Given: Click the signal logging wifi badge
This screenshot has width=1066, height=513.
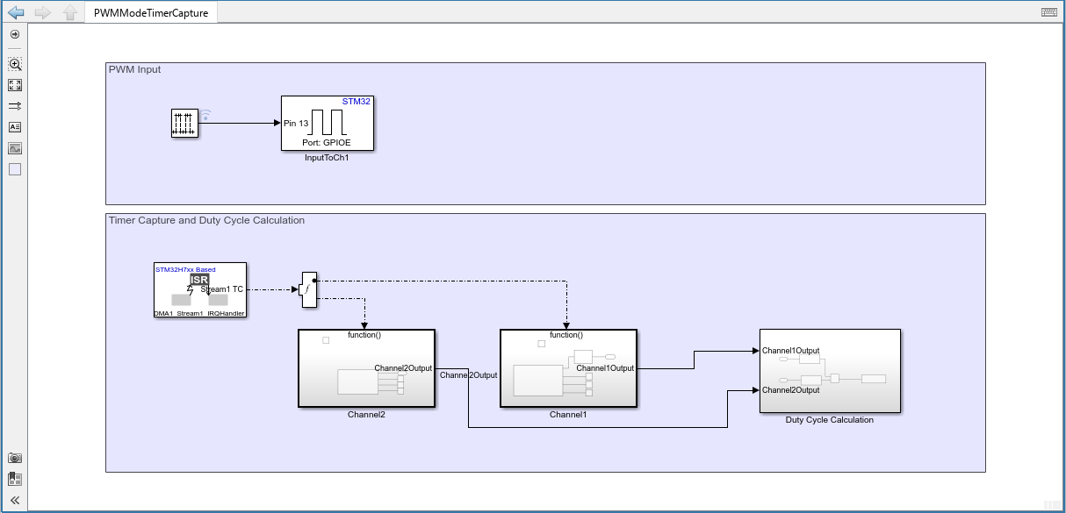Looking at the screenshot, I should 206,115.
